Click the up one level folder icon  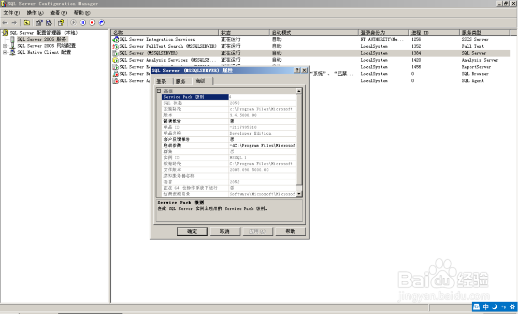26,23
